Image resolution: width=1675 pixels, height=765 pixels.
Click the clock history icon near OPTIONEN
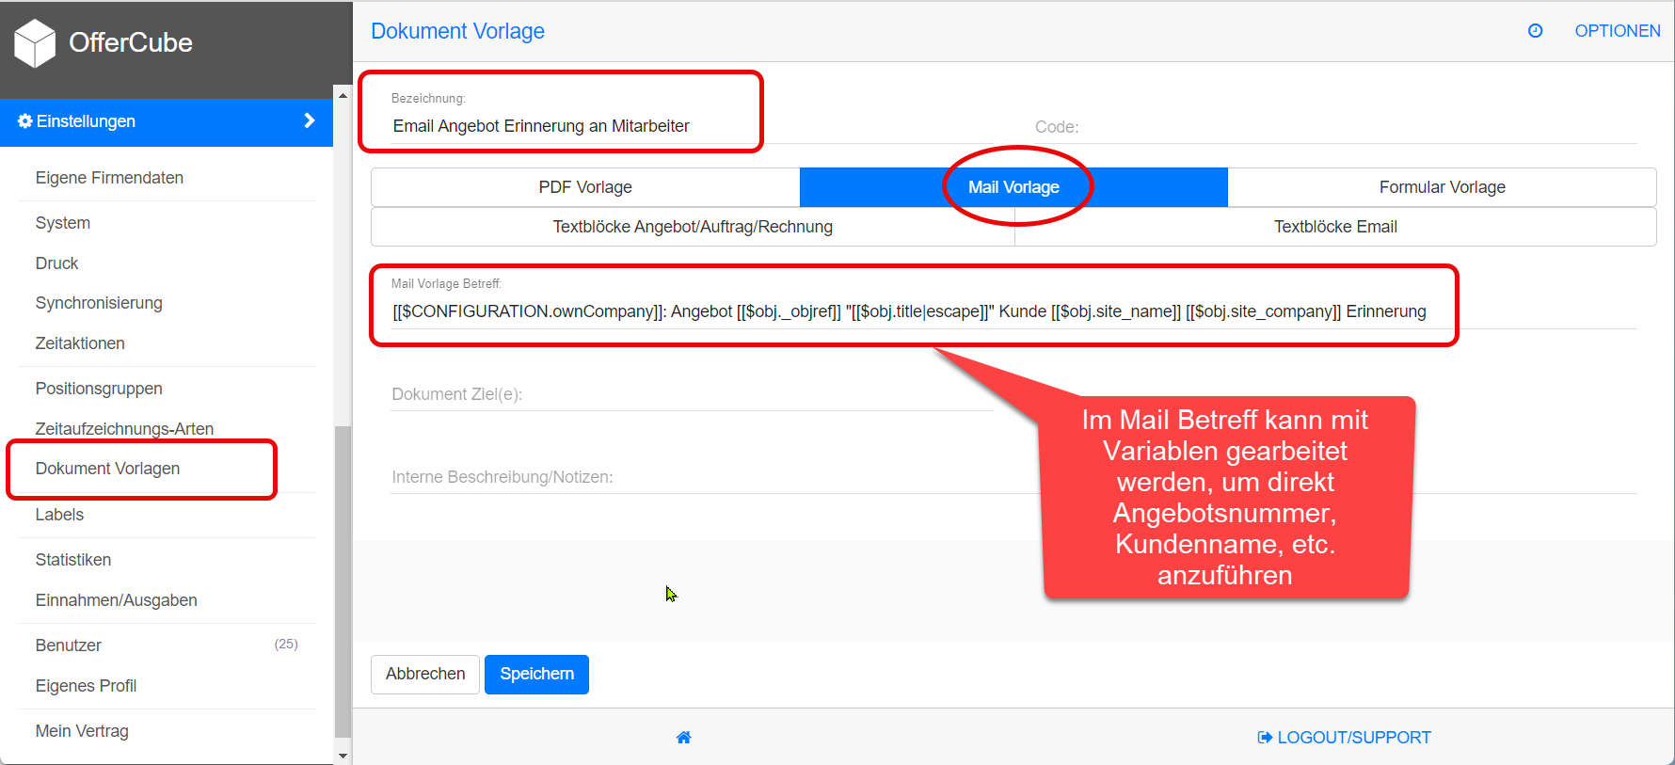[x=1535, y=31]
